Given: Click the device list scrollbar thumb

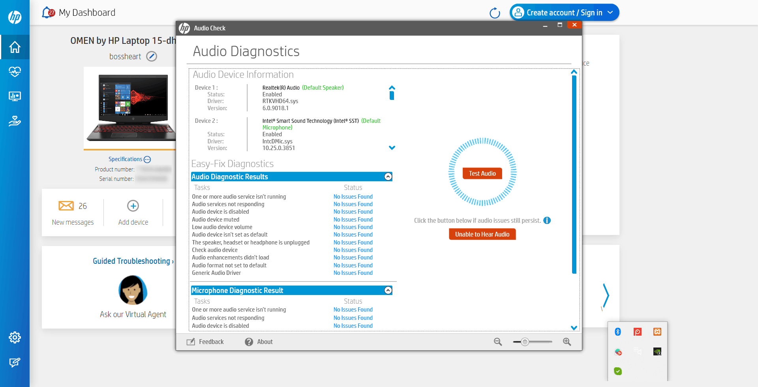Looking at the screenshot, I should pos(392,96).
